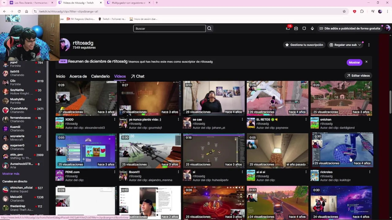Image resolution: width=392 pixels, height=220 pixels.
Task: Click Editar vídeos button
Action: tap(358, 75)
